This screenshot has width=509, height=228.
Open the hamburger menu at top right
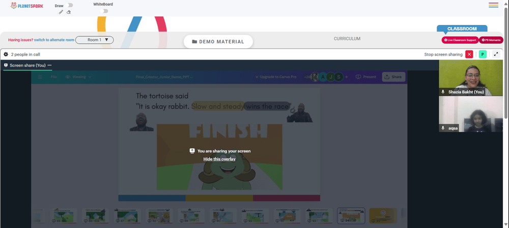tap(493, 5)
